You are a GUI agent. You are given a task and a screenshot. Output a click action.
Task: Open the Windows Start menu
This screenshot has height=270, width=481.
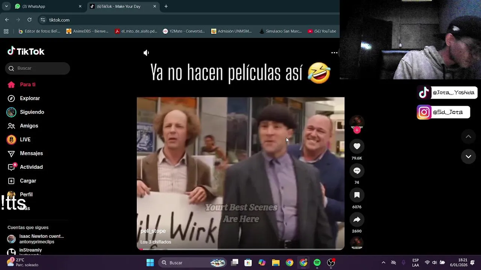[x=150, y=262]
